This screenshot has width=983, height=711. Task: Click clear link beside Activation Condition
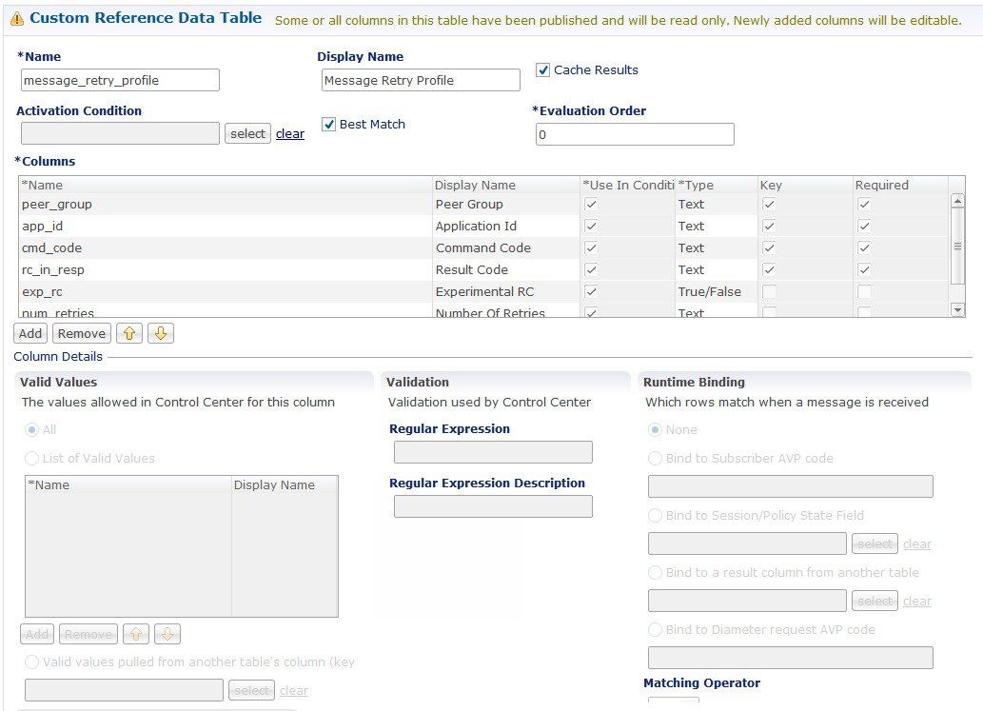pos(289,133)
